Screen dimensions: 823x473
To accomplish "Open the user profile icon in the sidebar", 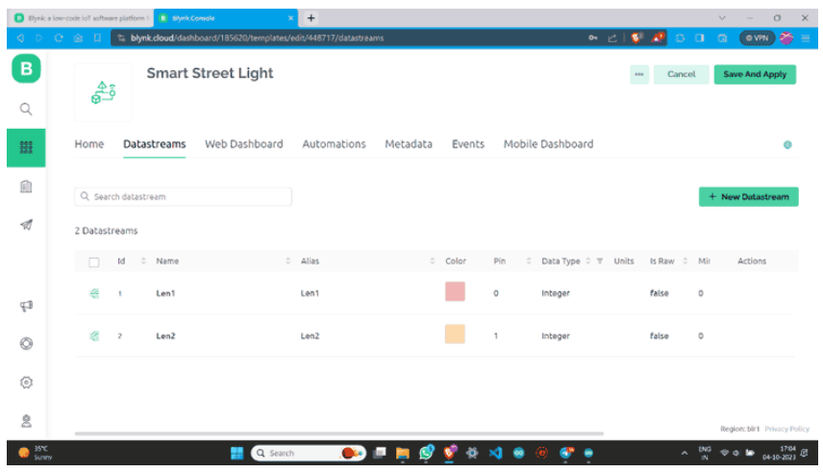I will point(26,420).
